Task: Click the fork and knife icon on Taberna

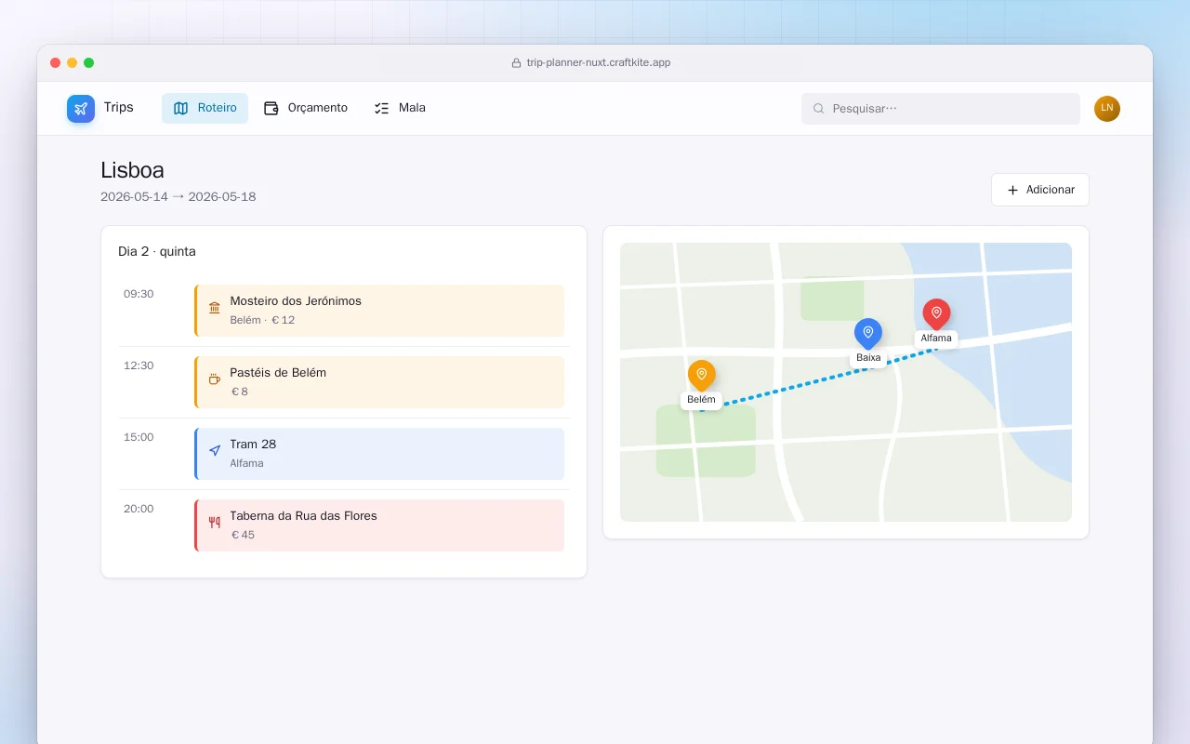Action: 215,523
